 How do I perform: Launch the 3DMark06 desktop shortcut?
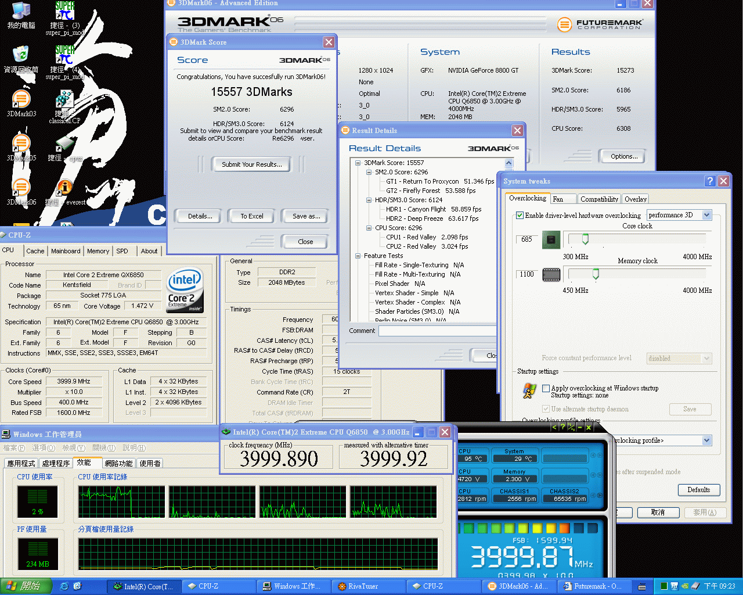coord(21,192)
